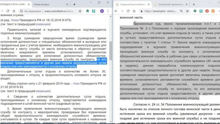The height and width of the screenshot is (124, 220).
Task: Open orange extension icon in right window
Action: tap(213, 11)
